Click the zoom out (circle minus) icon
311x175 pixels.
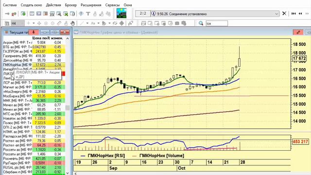[52, 23]
